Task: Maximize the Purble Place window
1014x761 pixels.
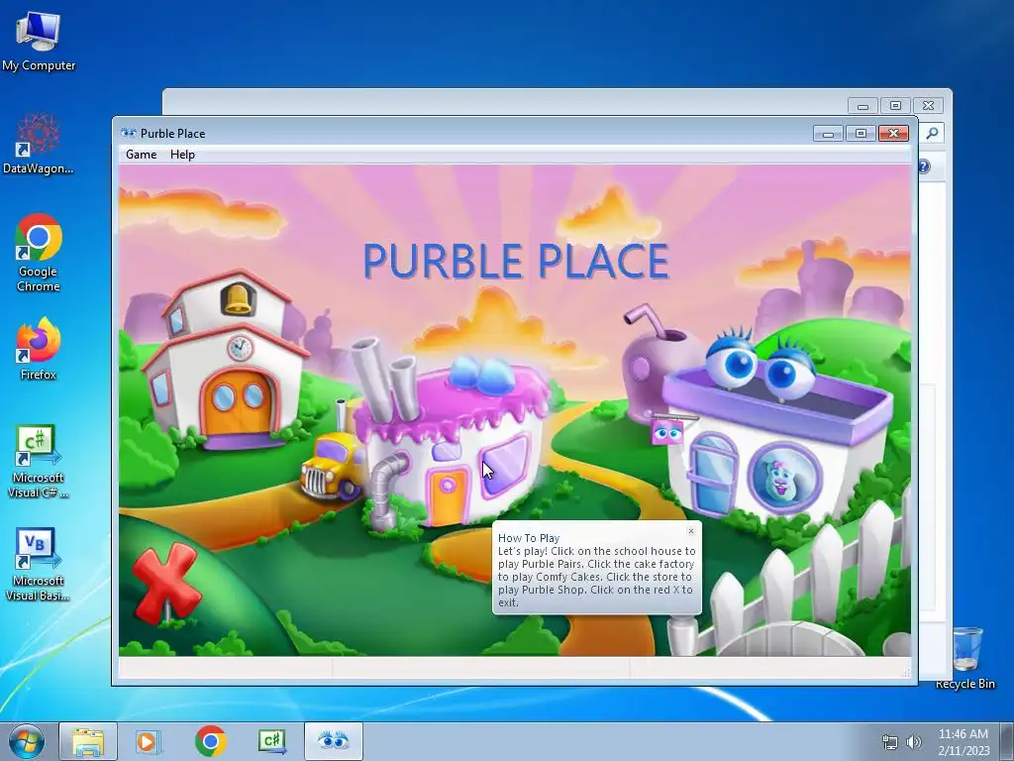Action: 861,134
